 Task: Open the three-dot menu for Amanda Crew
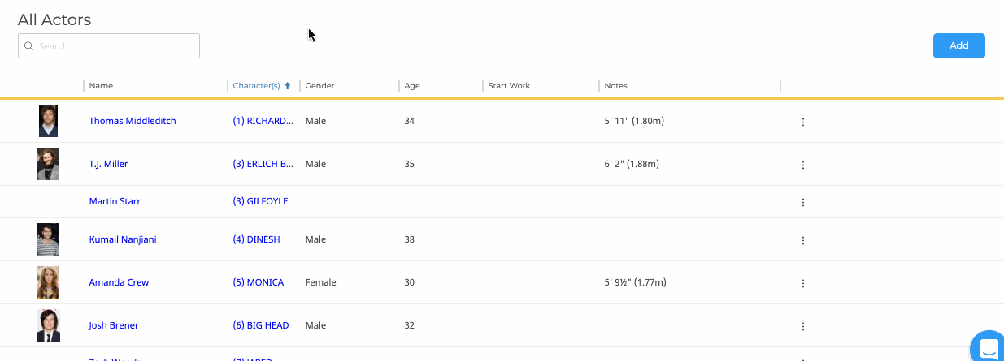(802, 283)
